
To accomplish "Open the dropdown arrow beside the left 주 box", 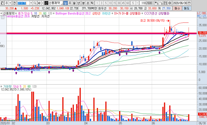I will [x=10, y=3].
